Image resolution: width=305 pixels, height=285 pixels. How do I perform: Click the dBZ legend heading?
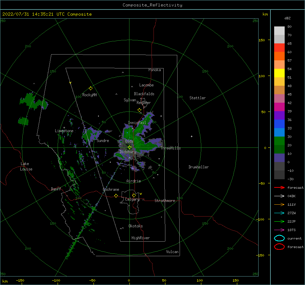click(x=287, y=18)
